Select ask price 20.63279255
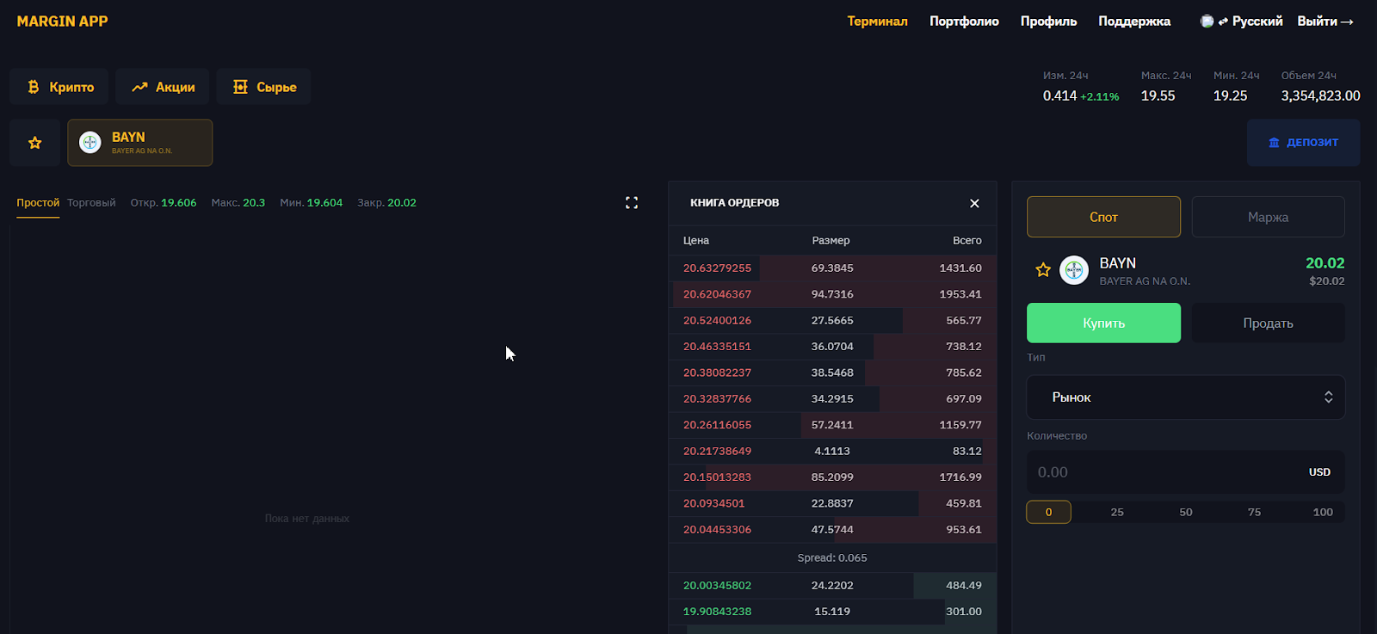Viewport: 1377px width, 634px height. pos(717,268)
